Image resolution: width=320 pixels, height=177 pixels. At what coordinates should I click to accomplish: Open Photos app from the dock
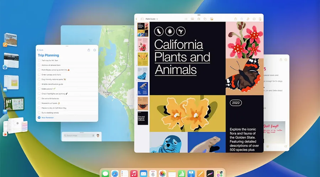click(162, 173)
